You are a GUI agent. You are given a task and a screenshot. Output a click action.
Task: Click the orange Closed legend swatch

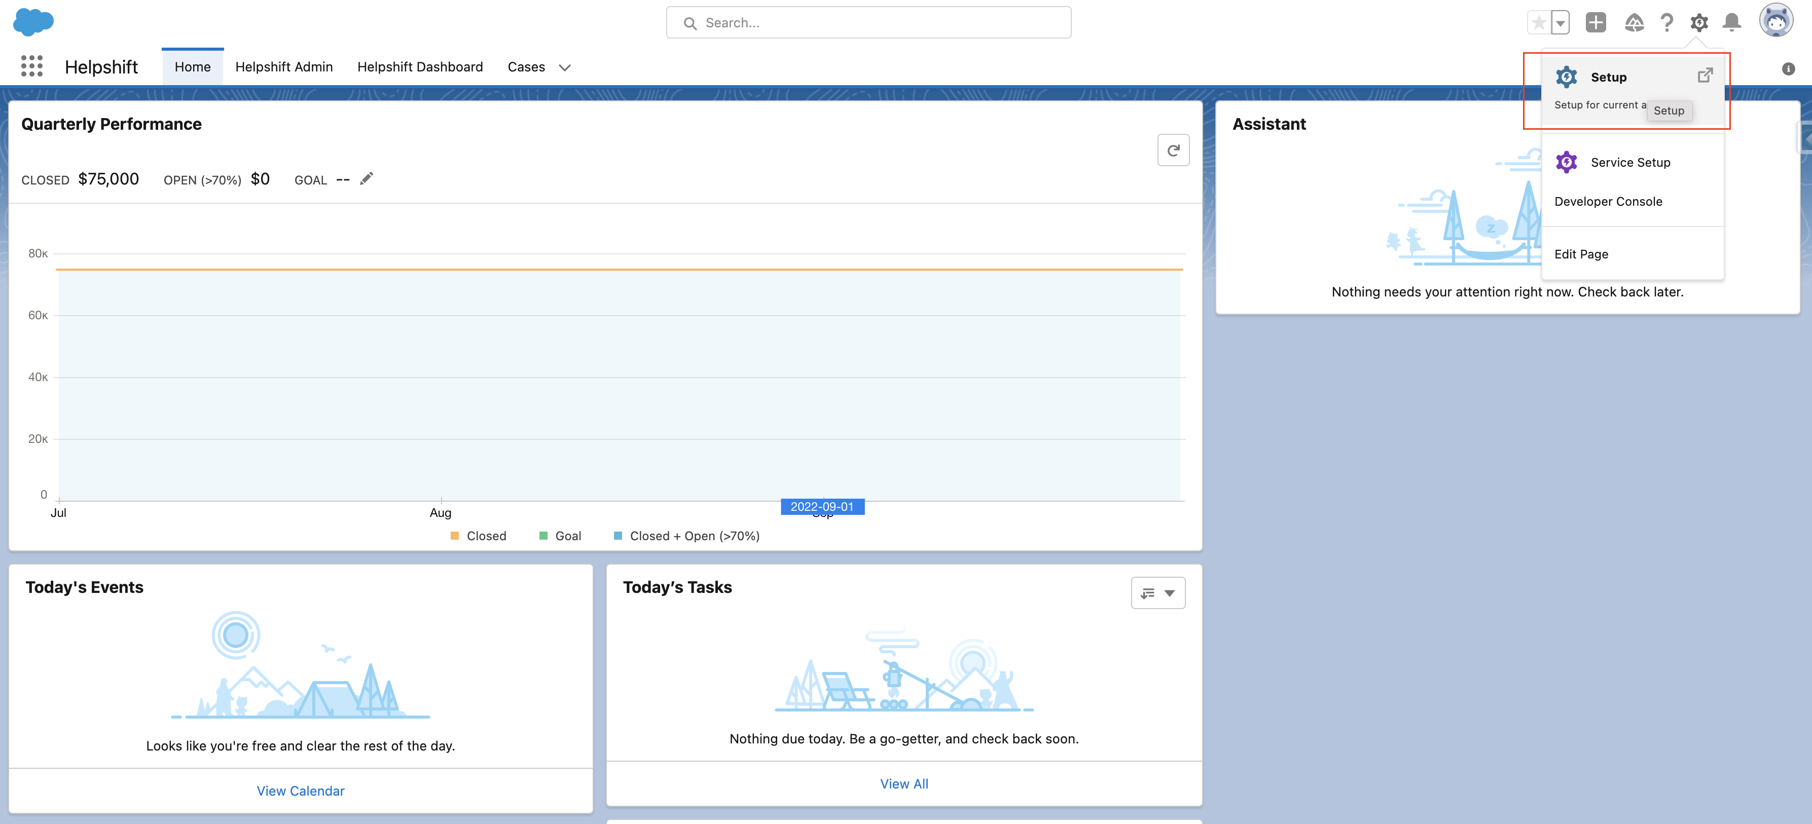coord(454,536)
